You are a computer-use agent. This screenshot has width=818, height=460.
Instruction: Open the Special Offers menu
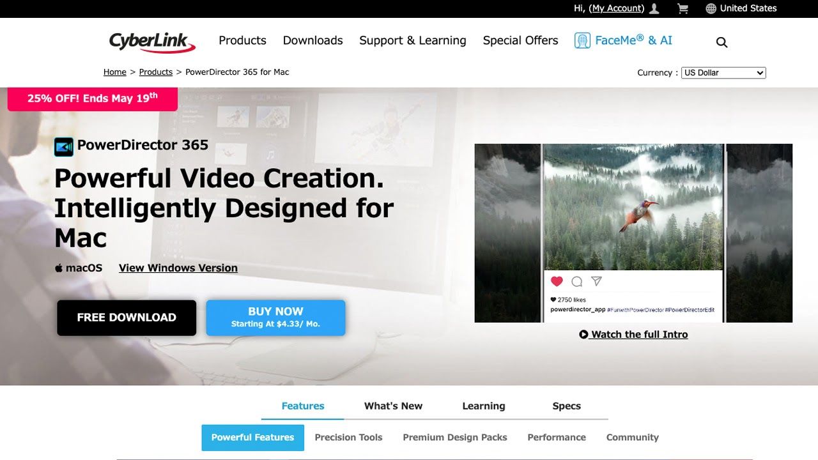coord(520,40)
